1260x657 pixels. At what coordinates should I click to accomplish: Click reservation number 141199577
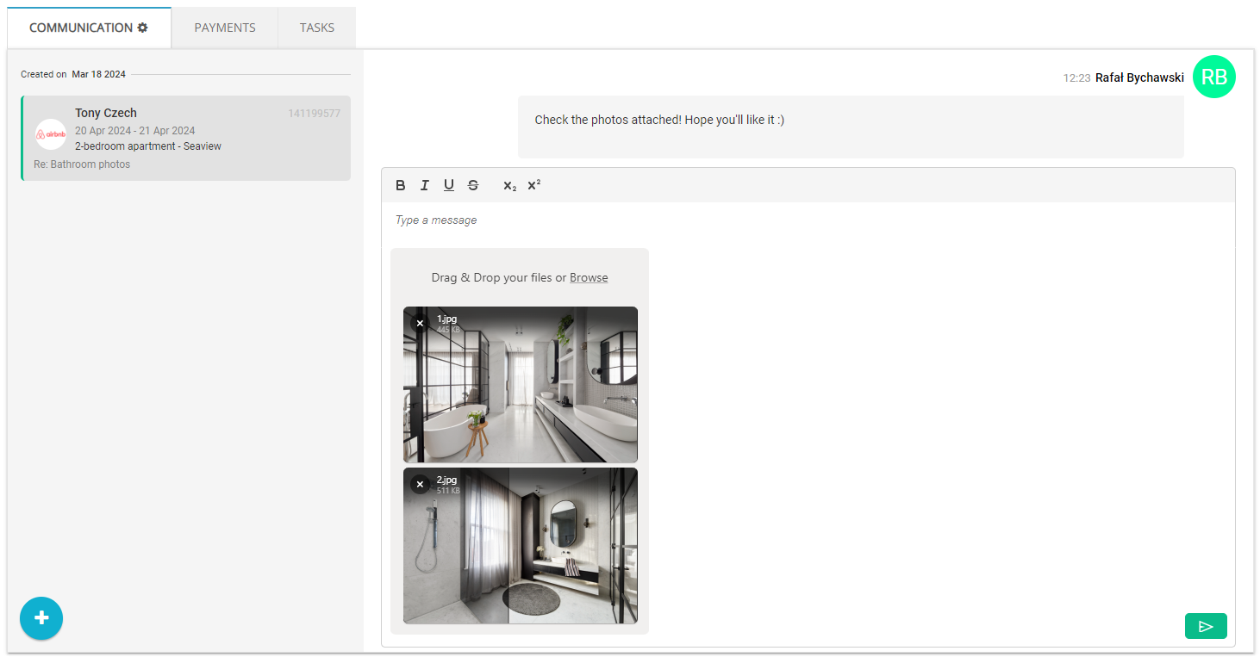click(314, 114)
